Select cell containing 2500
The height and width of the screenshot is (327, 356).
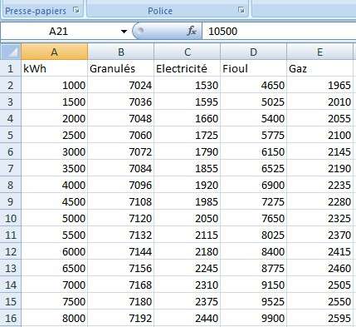click(54, 135)
